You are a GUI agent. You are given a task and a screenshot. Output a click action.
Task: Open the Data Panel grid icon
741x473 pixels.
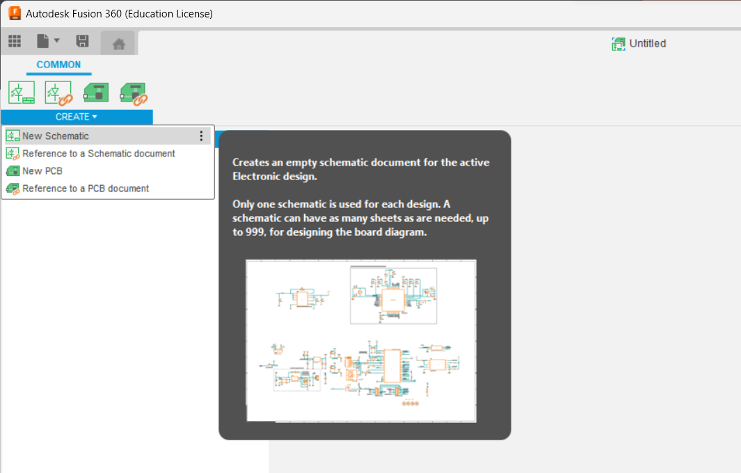coord(15,42)
